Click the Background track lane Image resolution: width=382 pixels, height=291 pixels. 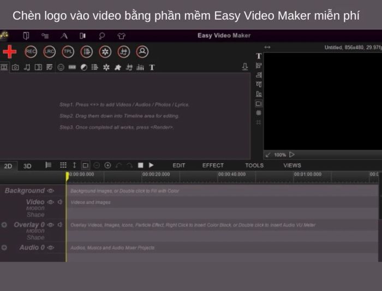222,191
